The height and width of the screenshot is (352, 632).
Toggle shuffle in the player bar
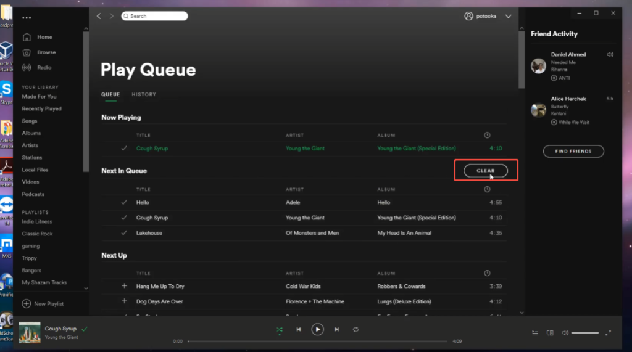point(280,330)
